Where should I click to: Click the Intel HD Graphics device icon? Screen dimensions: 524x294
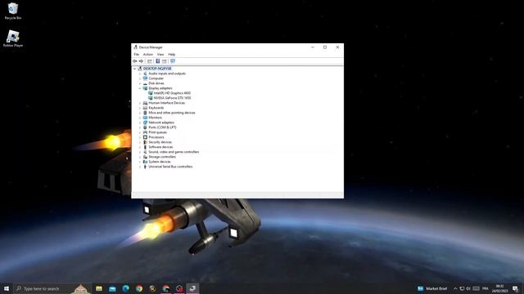click(x=151, y=93)
